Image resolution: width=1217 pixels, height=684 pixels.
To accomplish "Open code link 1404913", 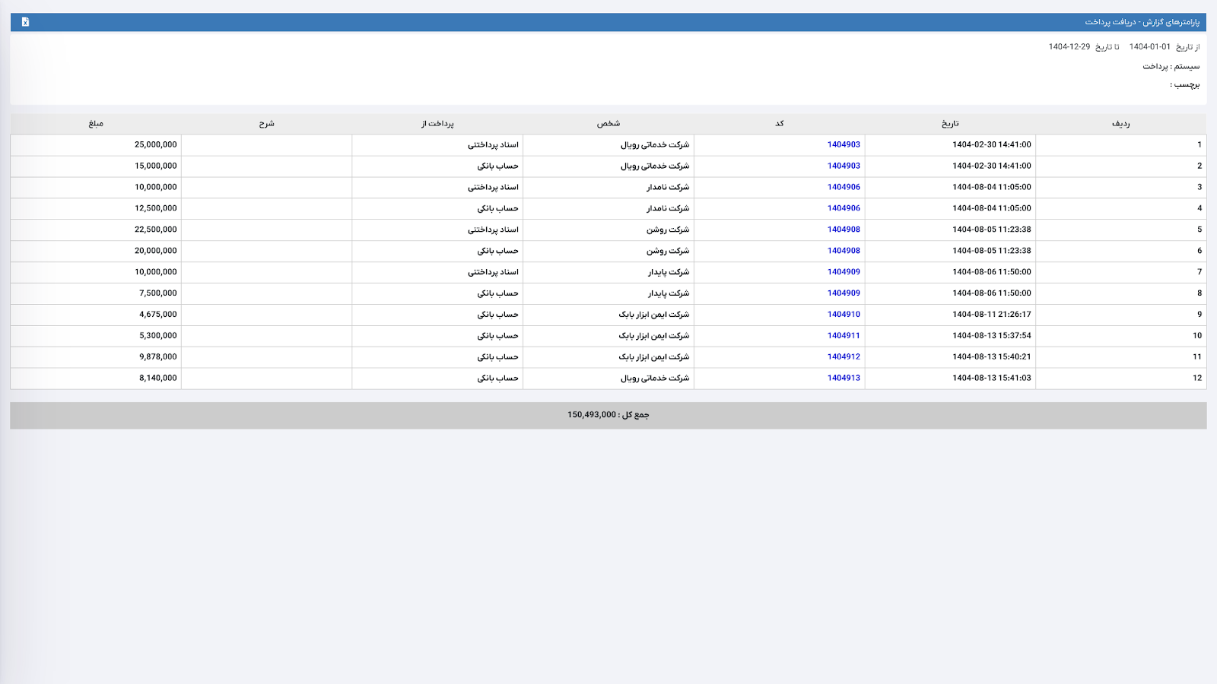I will 844,378.
